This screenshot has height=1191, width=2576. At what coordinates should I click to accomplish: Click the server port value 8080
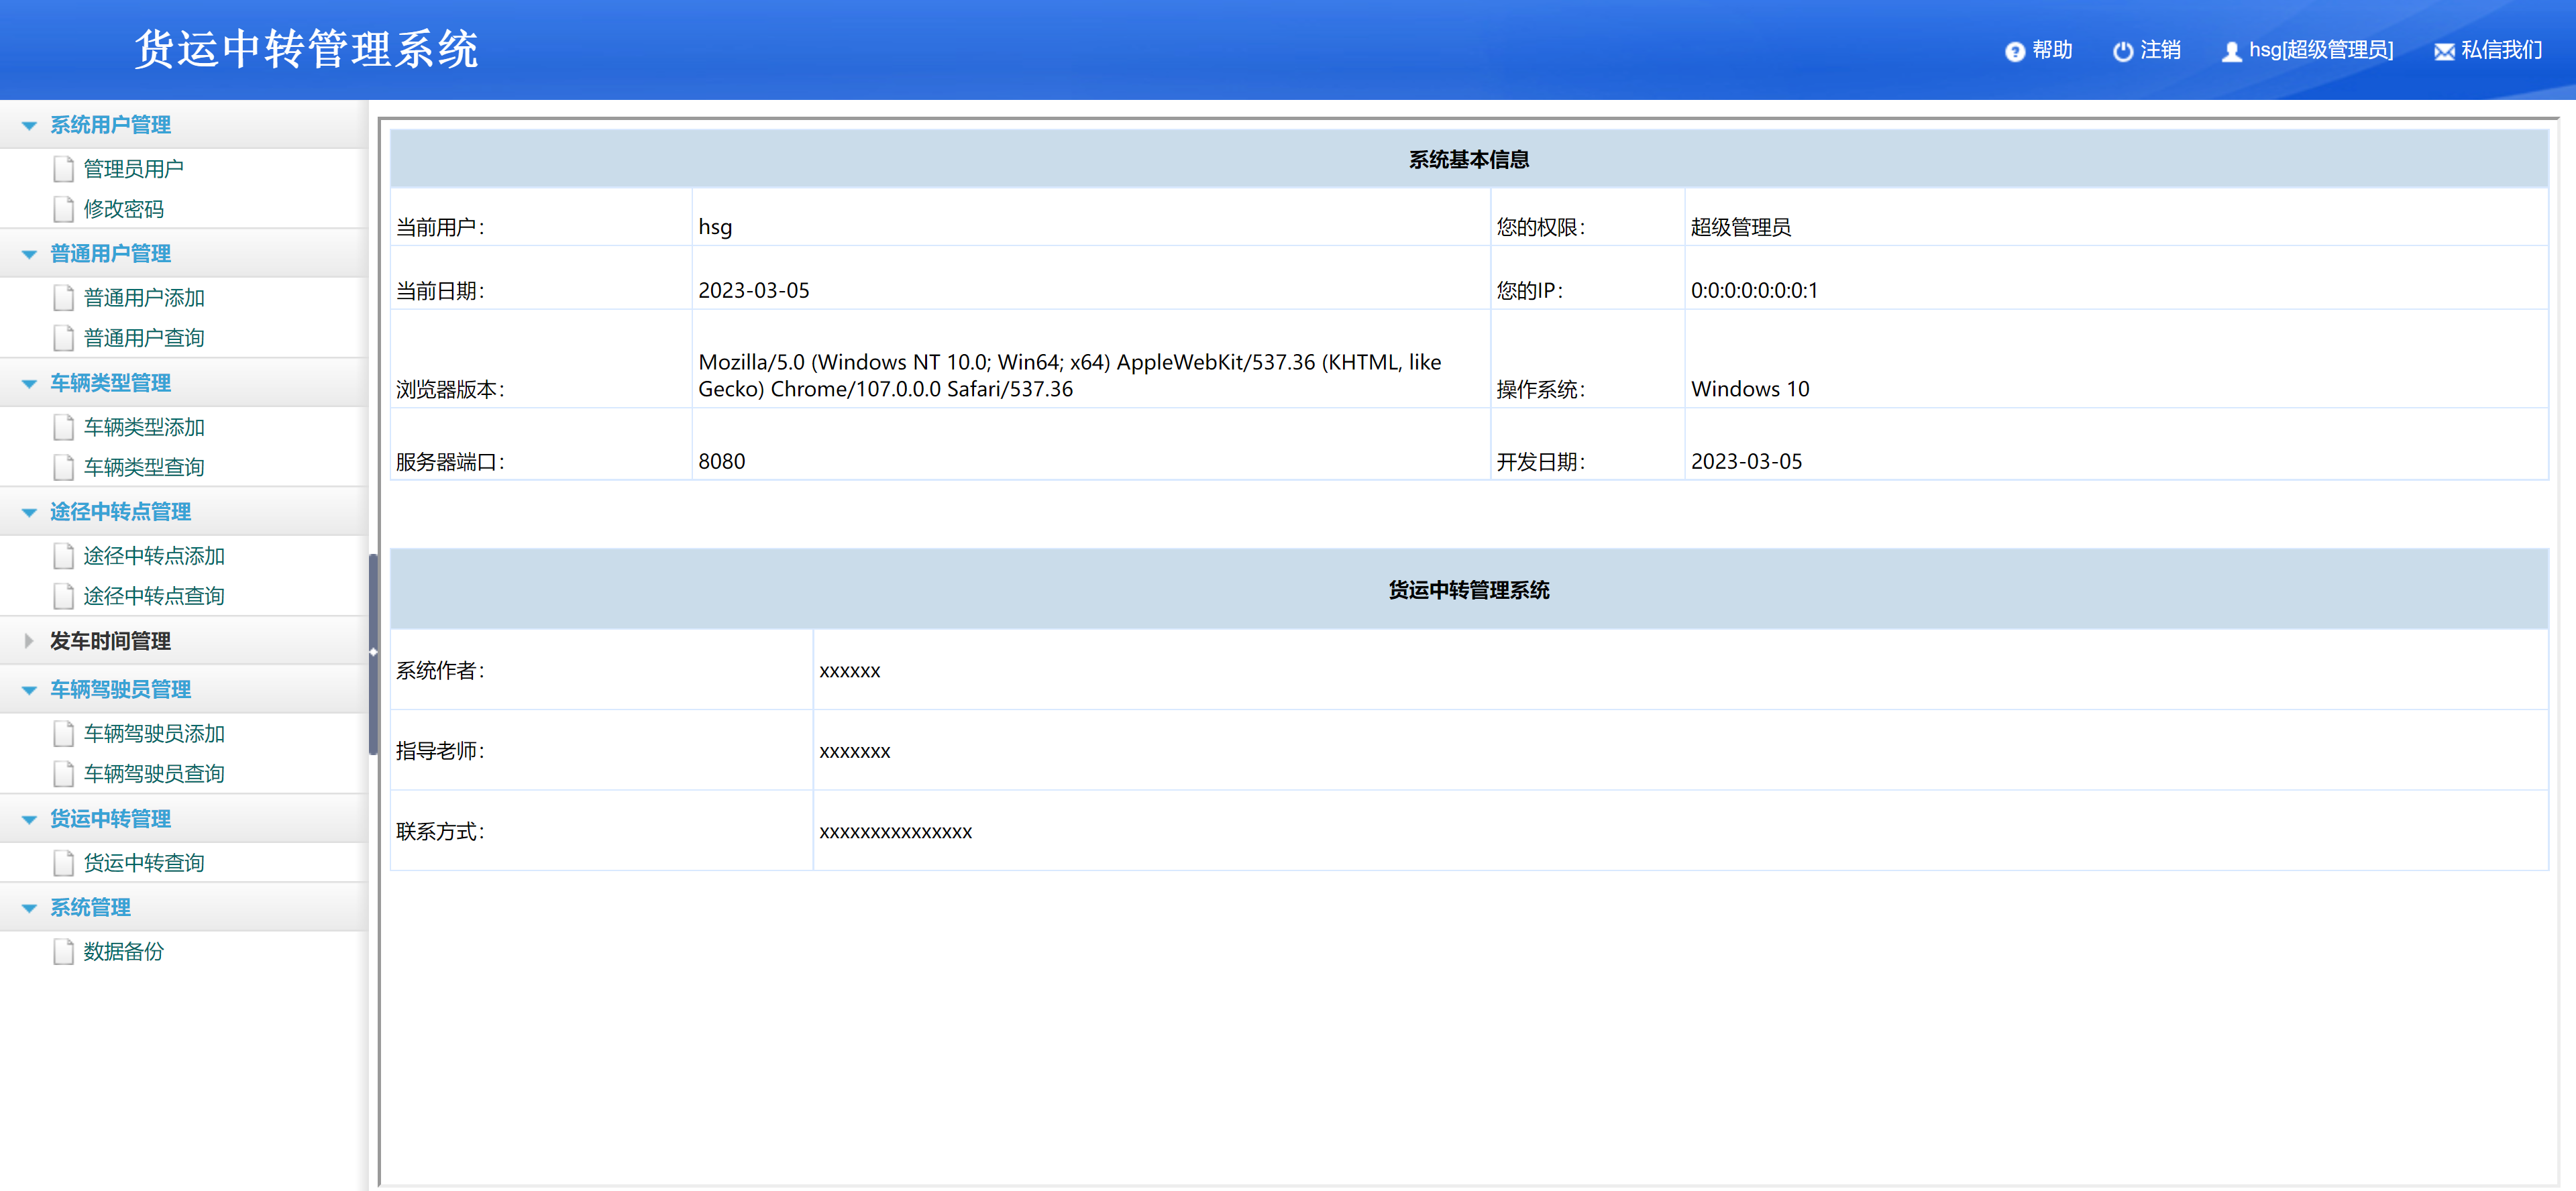[721, 462]
